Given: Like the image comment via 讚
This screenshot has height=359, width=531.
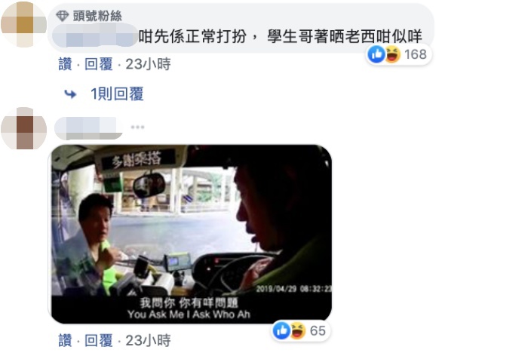Looking at the screenshot, I should tap(65, 340).
